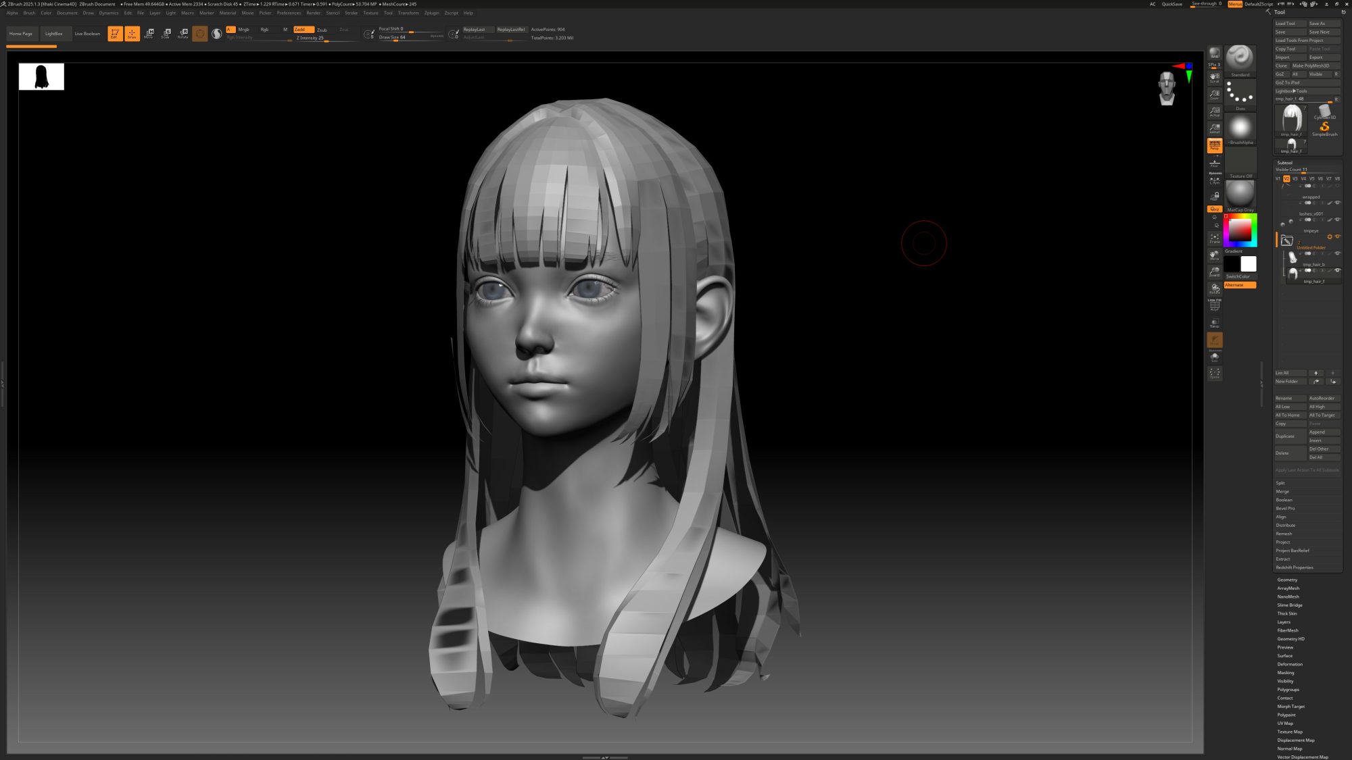Expand the Polygroups section
This screenshot has height=760, width=1352.
[1288, 689]
